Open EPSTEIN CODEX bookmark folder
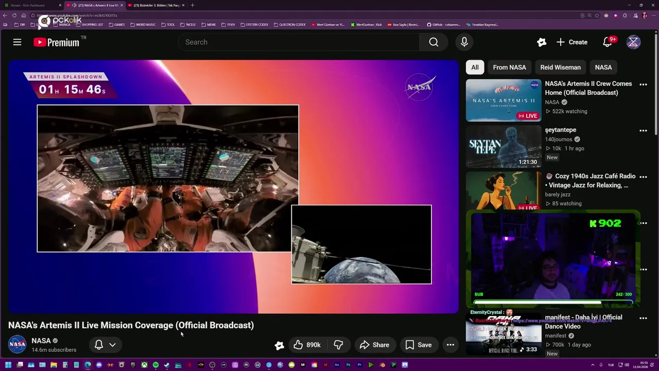Image resolution: width=659 pixels, height=371 pixels. coord(254,25)
